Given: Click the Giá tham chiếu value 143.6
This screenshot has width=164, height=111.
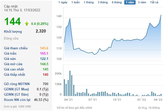Looking at the screenshot, I should (x=44, y=48).
